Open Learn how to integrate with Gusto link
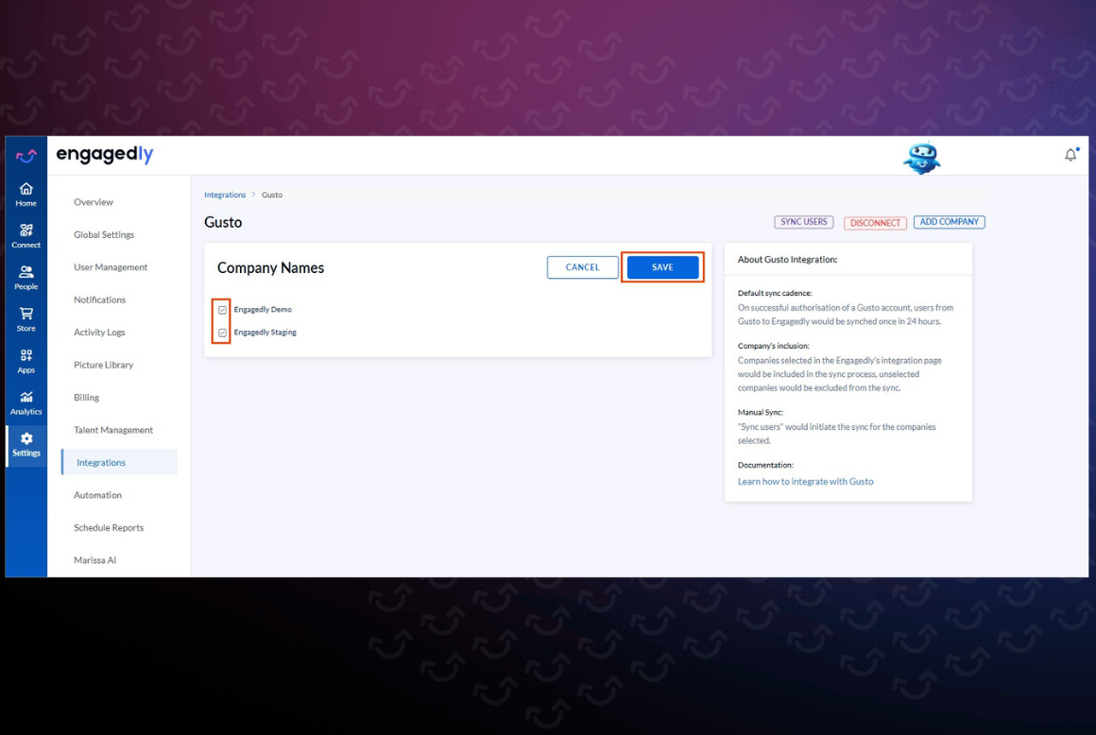1096x735 pixels. pyautogui.click(x=805, y=482)
